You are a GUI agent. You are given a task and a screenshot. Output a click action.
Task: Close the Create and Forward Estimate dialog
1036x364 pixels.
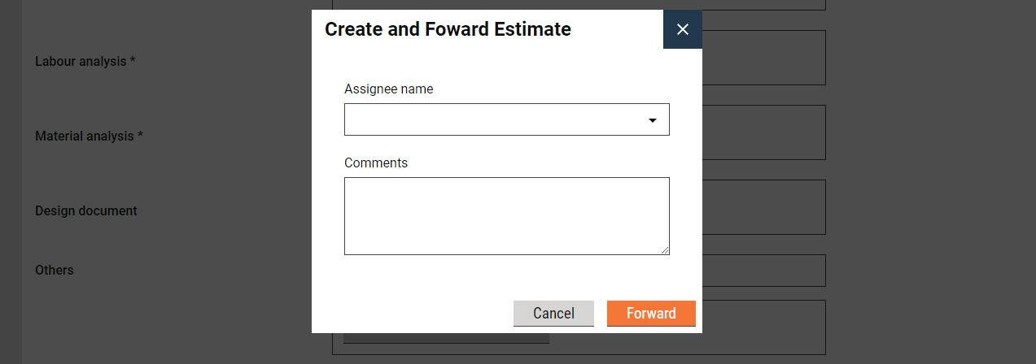682,29
